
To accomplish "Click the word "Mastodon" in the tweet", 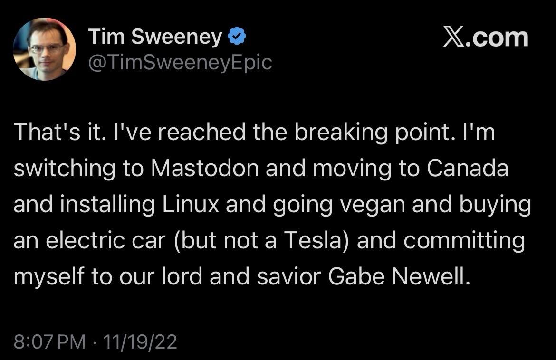I will [x=206, y=169].
